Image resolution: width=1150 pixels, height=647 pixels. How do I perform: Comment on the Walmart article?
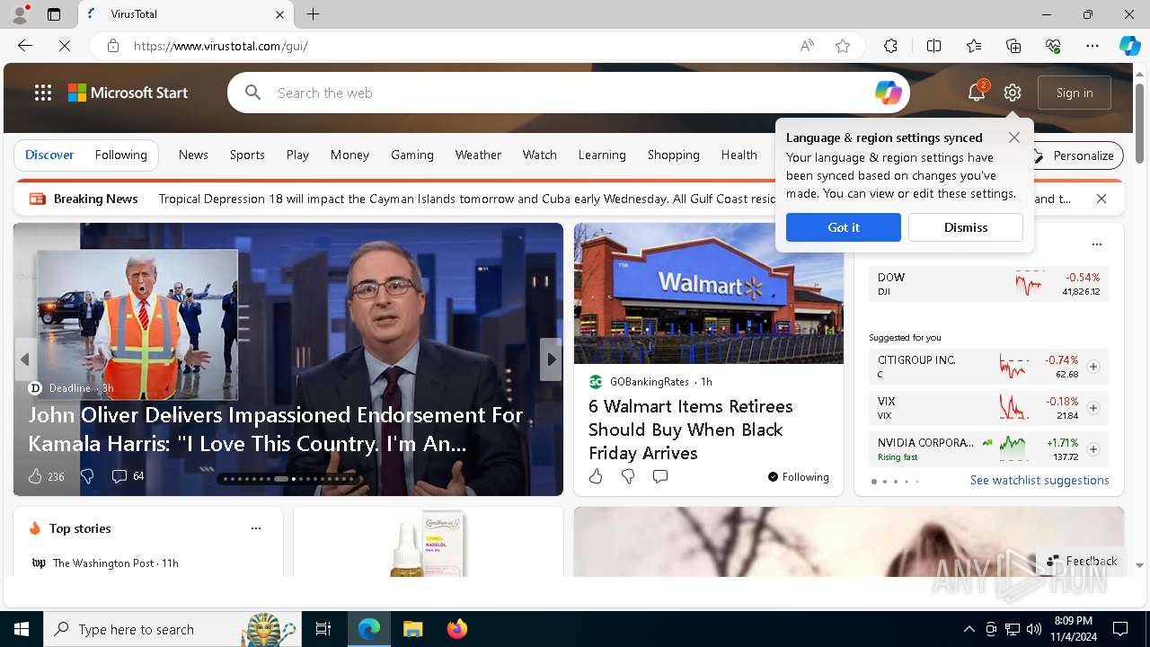660,476
